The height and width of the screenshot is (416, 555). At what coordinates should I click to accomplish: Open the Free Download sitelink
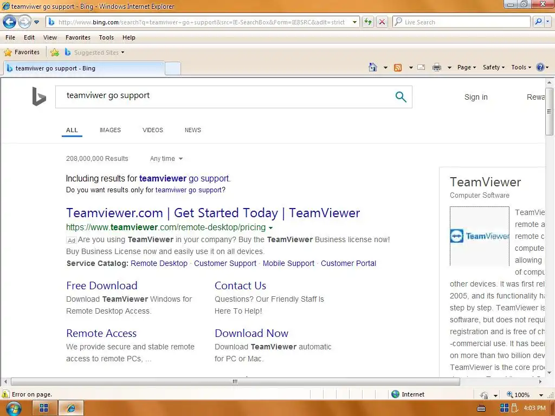coord(102,285)
